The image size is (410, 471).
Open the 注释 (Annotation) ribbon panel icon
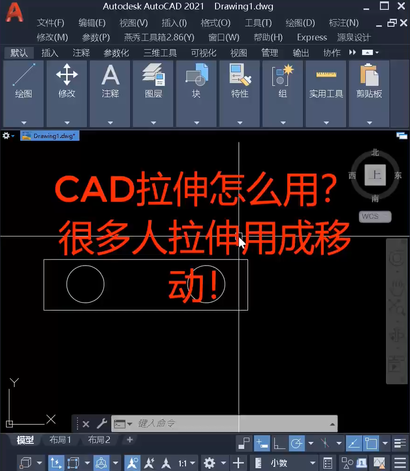pyautogui.click(x=110, y=75)
